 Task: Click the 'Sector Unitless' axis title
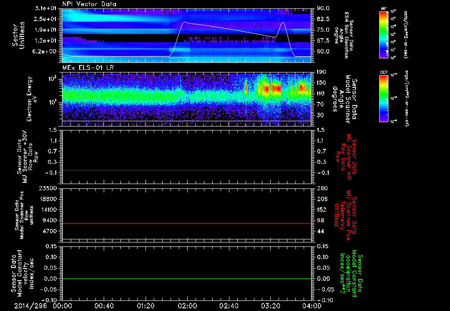click(18, 35)
